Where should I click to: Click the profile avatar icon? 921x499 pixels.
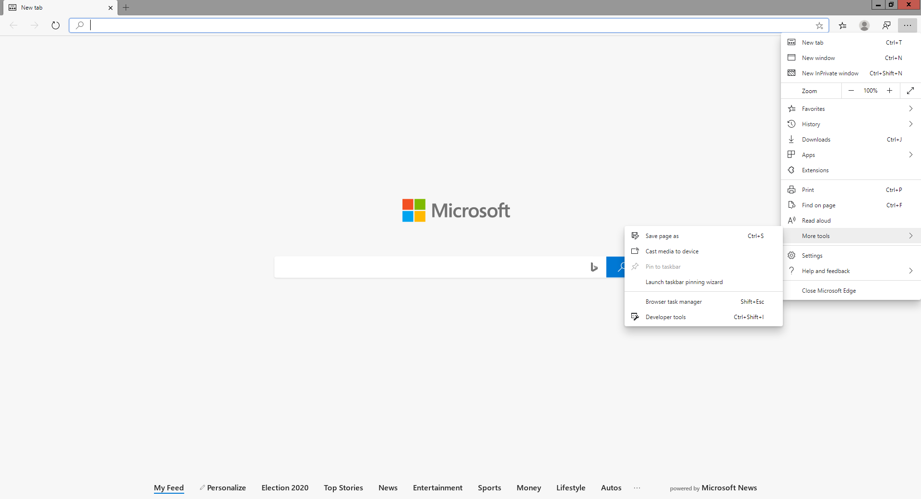click(864, 25)
